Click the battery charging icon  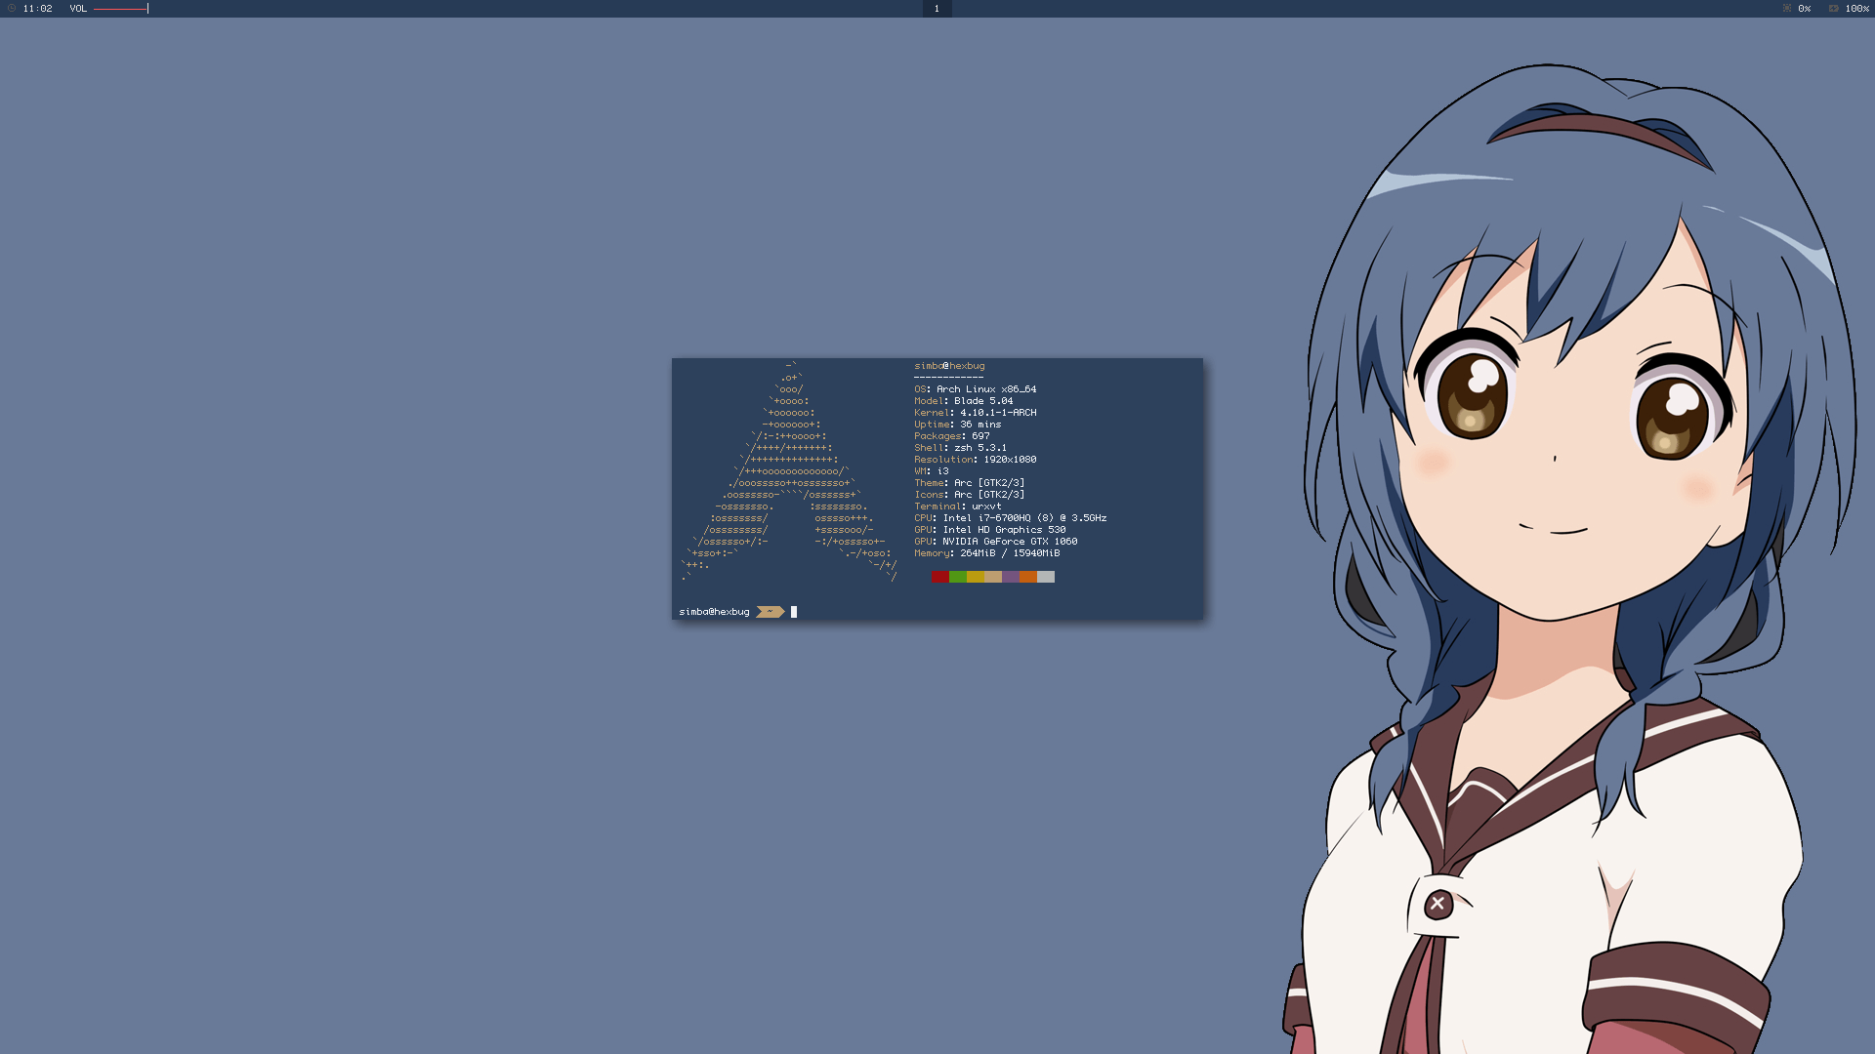pyautogui.click(x=1834, y=9)
